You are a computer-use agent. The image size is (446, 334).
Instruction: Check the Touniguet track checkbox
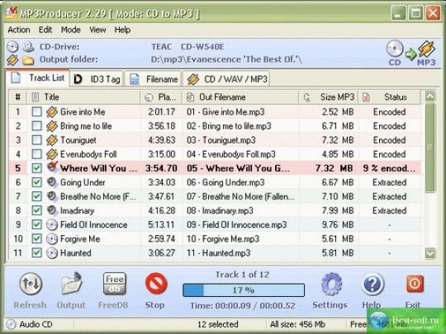click(x=36, y=140)
